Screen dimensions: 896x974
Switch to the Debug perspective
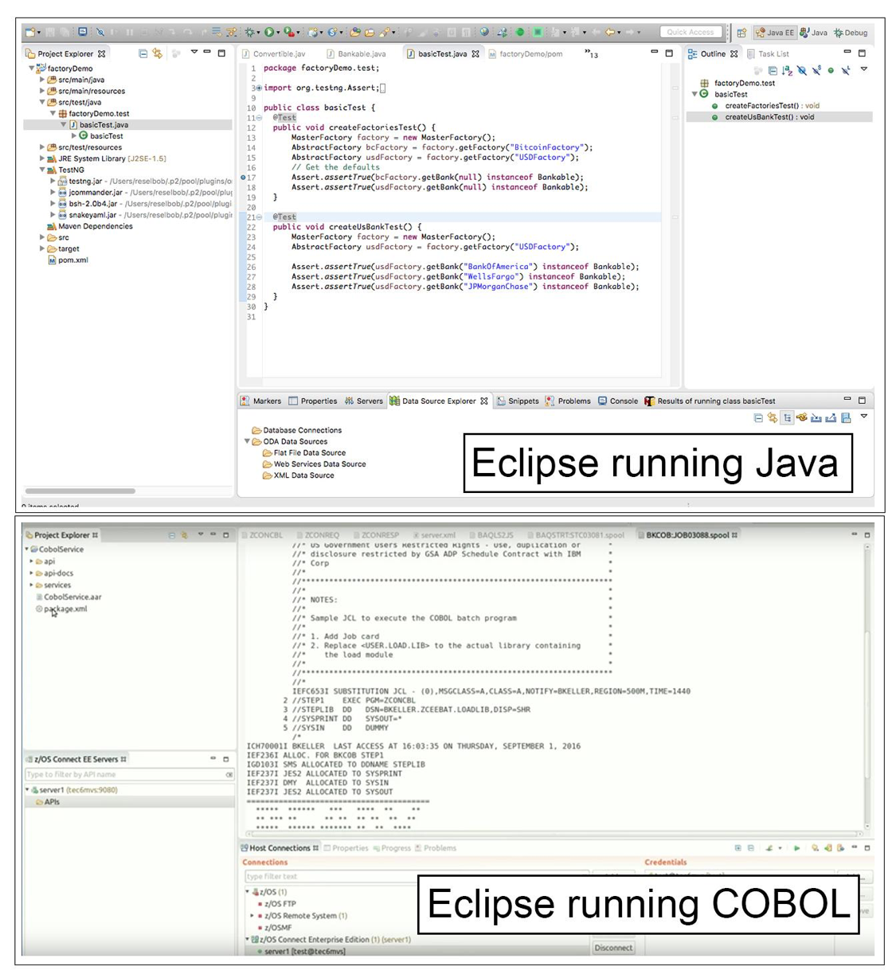(851, 33)
